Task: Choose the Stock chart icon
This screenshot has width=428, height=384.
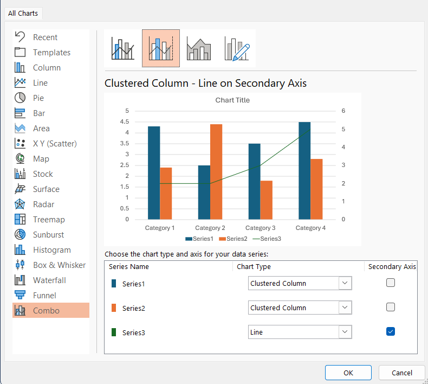Action: tap(20, 174)
